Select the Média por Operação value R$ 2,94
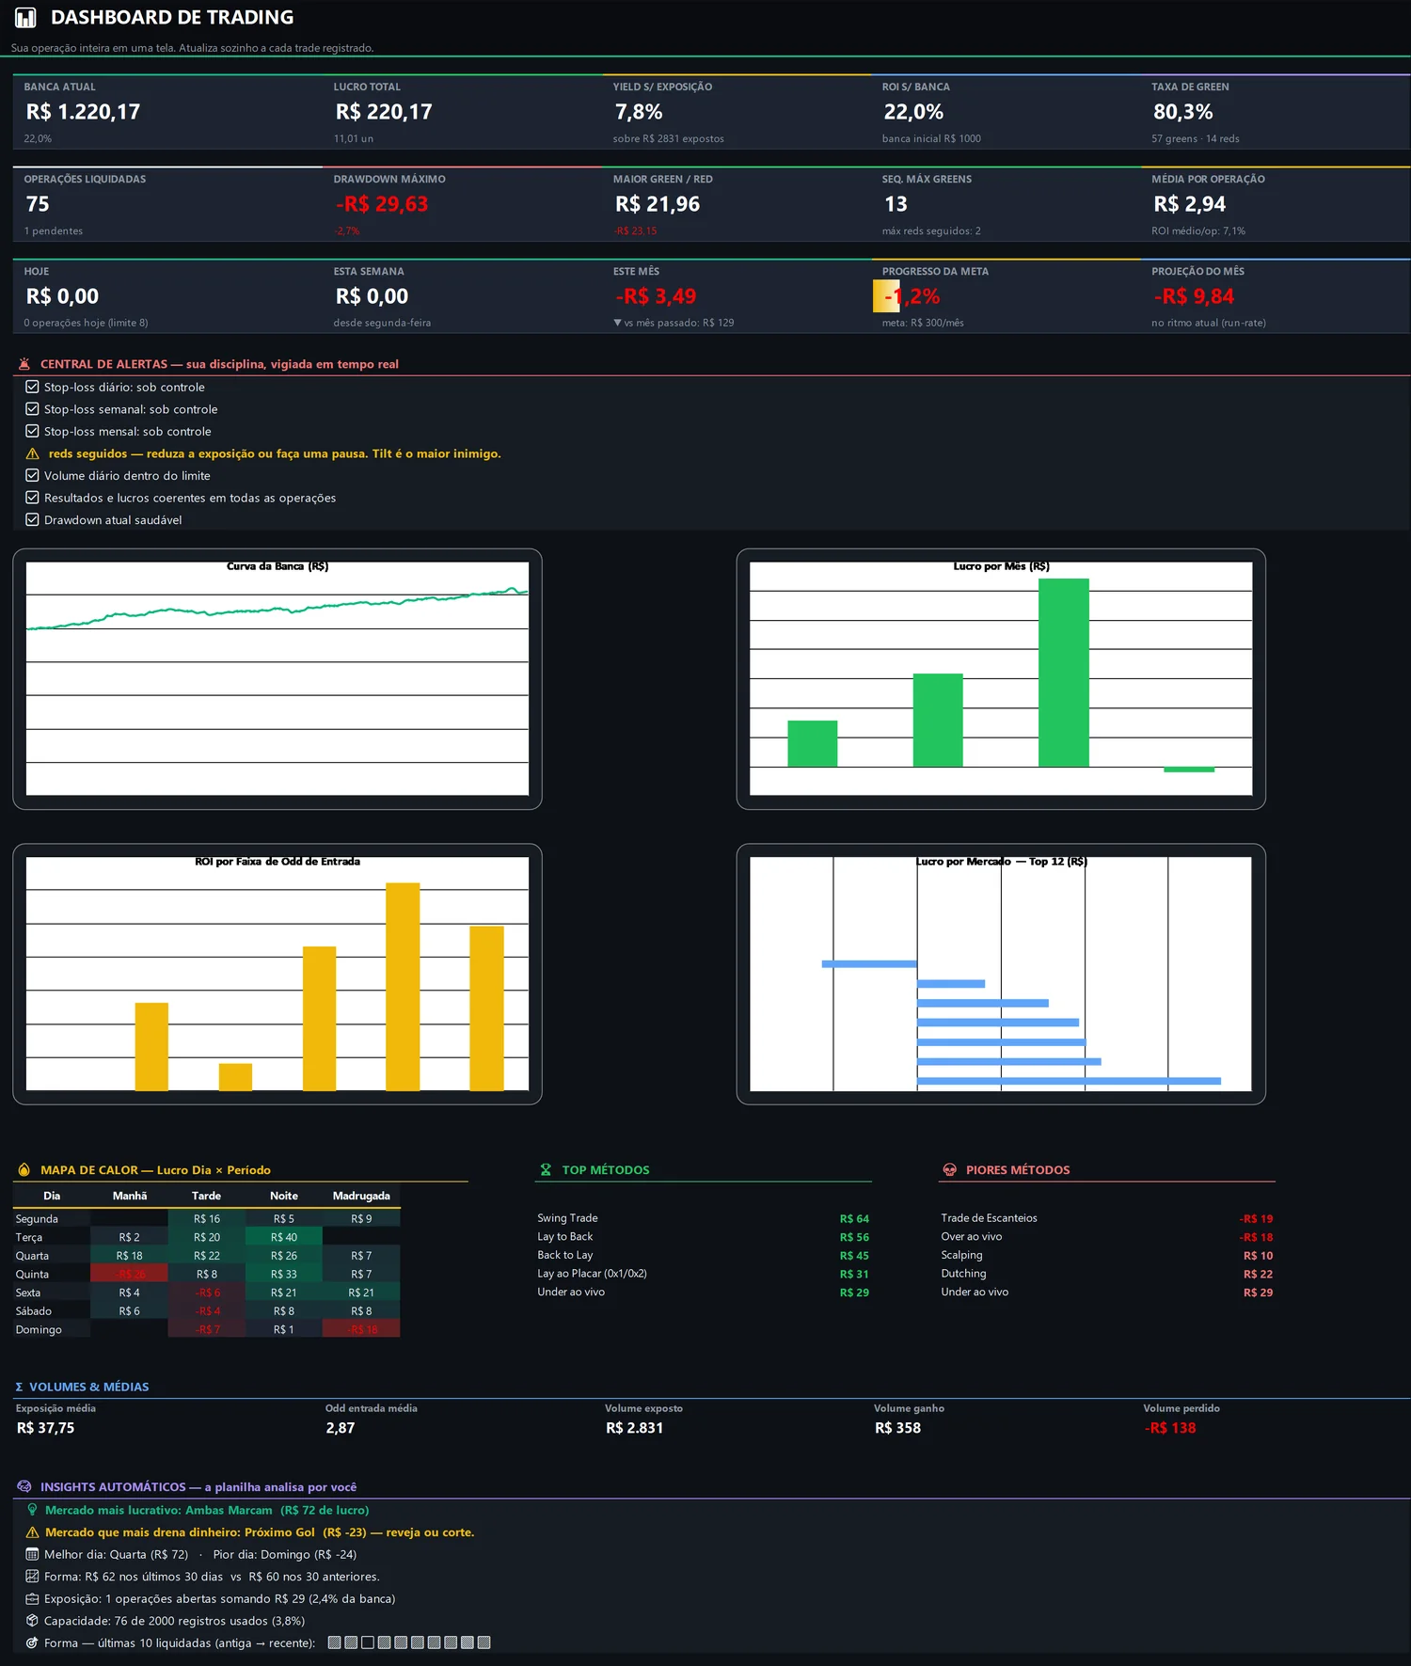This screenshot has width=1411, height=1666. (x=1190, y=204)
